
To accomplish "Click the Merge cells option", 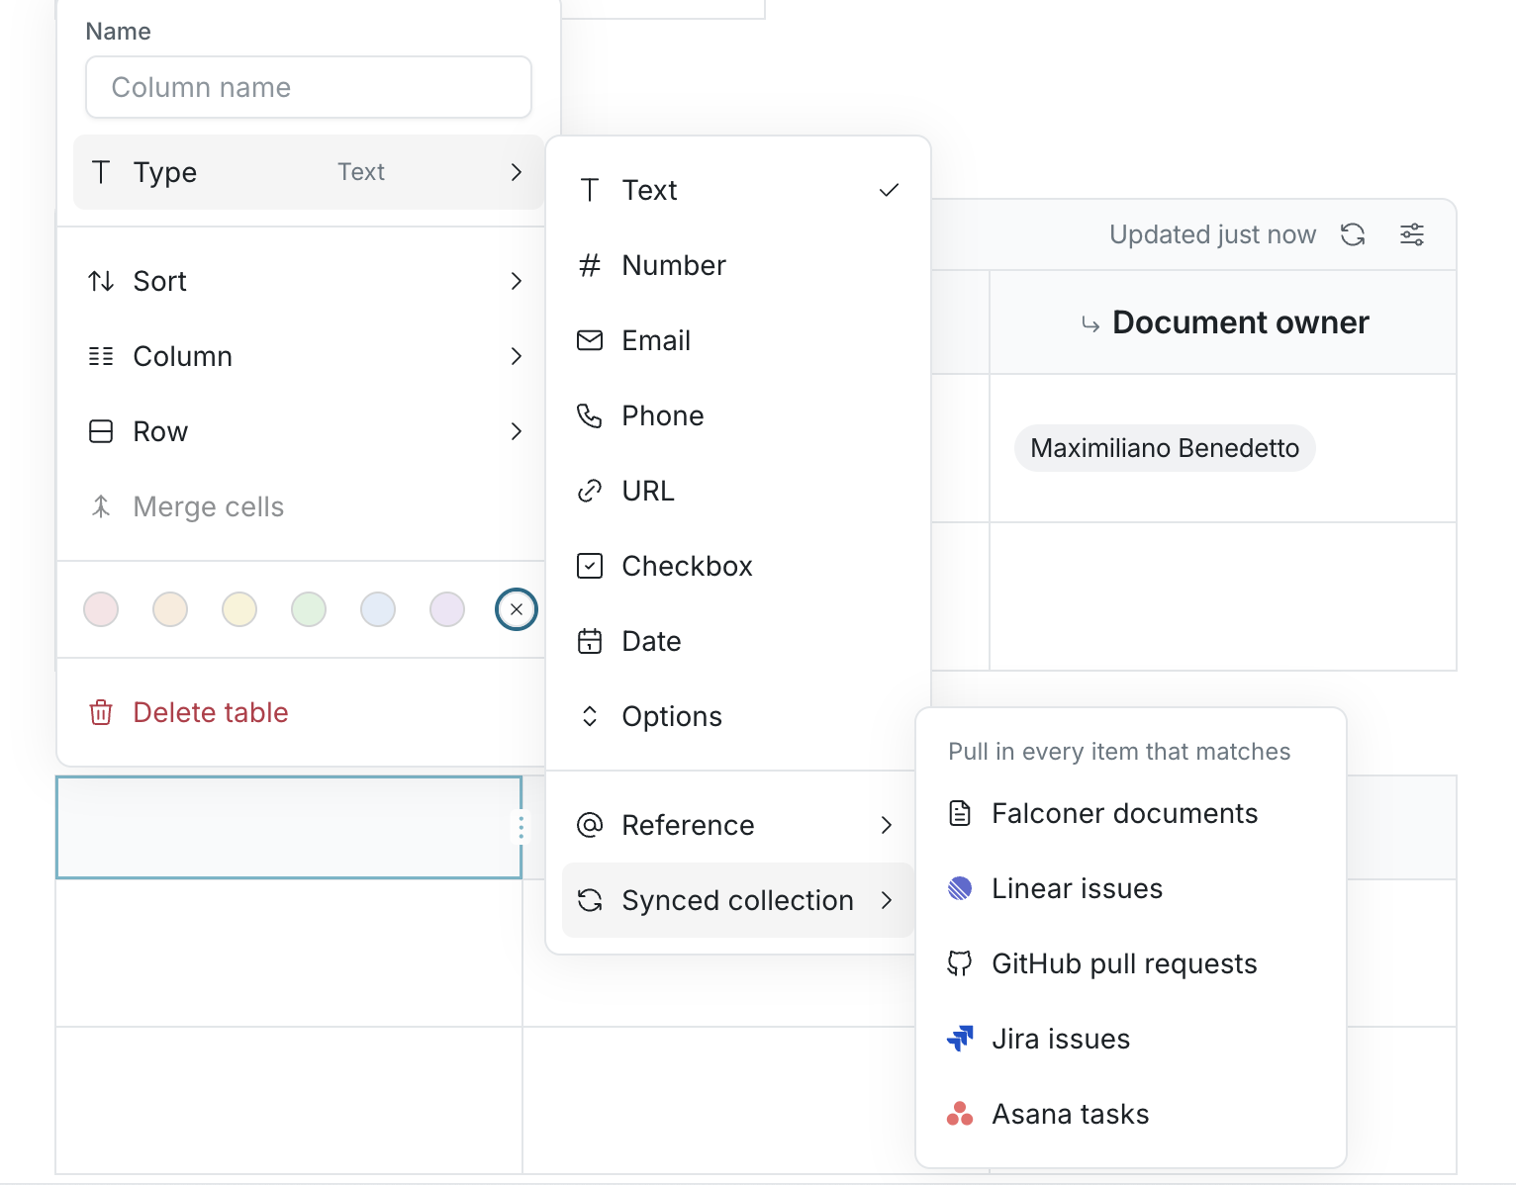I will click(x=309, y=506).
